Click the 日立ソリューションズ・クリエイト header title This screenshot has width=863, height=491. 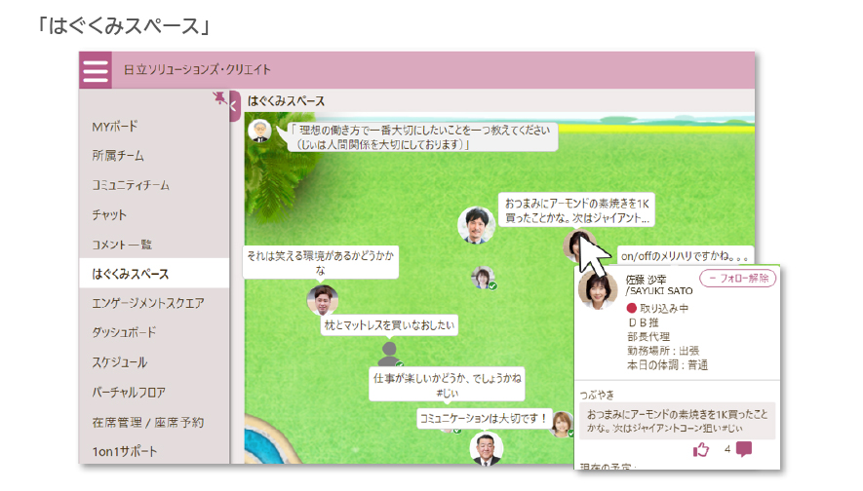[x=197, y=70]
